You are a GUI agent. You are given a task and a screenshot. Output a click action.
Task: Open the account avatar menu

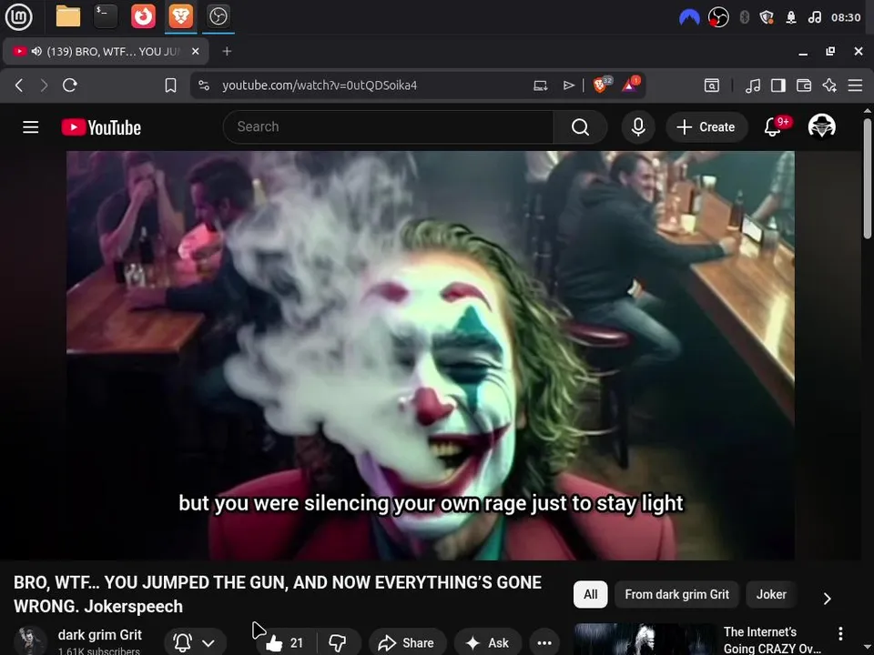(821, 126)
